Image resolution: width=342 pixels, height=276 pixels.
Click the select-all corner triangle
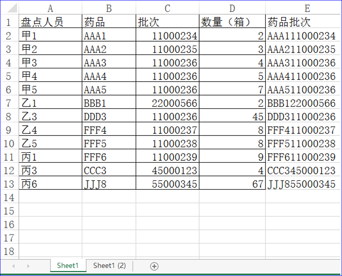(x=12, y=8)
